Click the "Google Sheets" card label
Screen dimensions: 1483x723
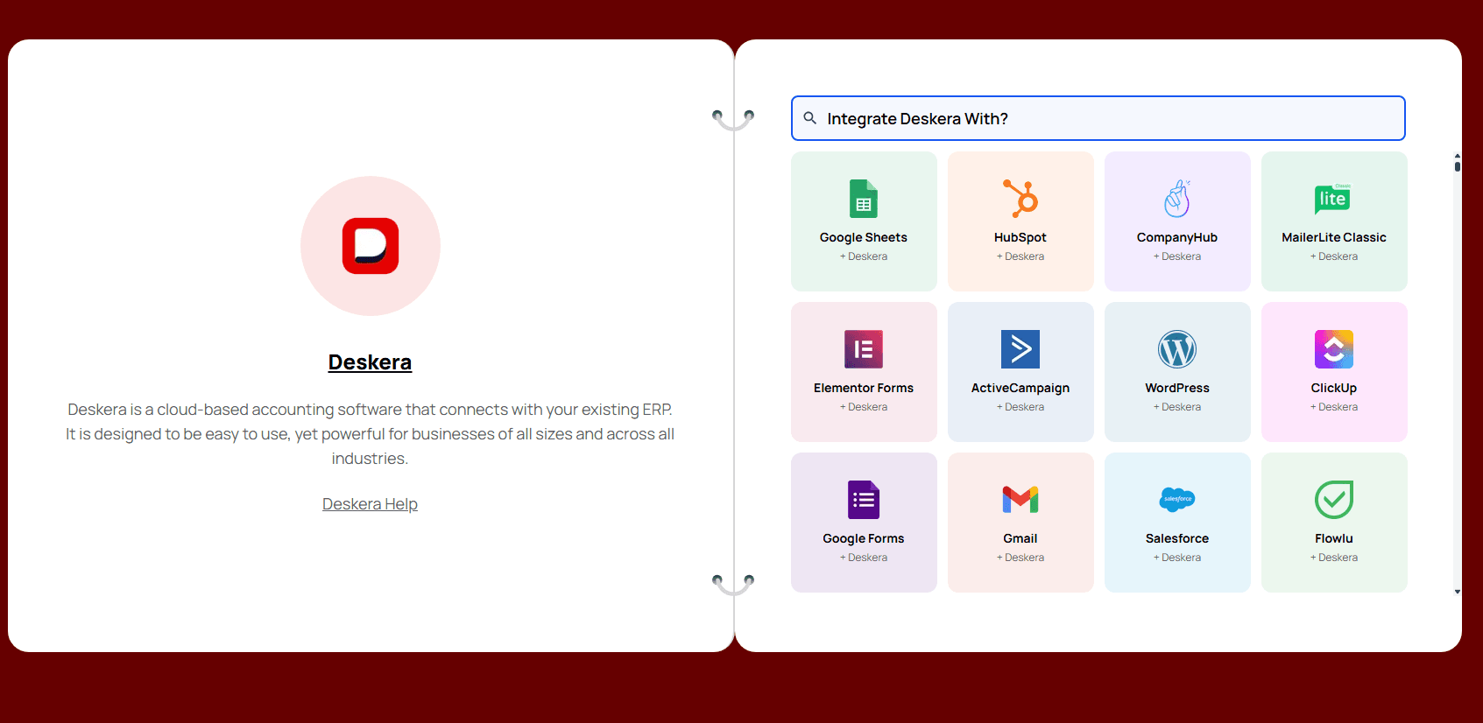coord(864,237)
